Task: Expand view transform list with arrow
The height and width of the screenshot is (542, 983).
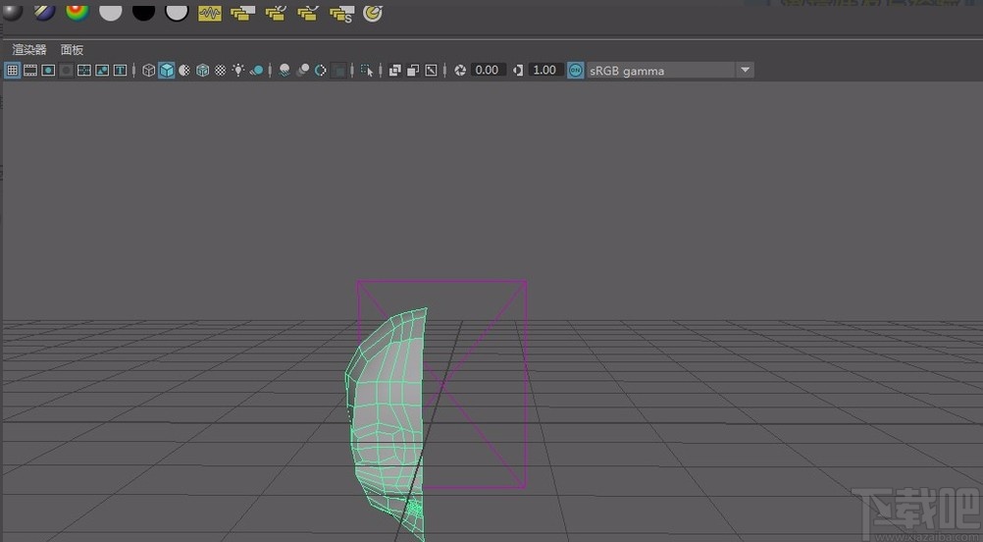Action: click(745, 71)
